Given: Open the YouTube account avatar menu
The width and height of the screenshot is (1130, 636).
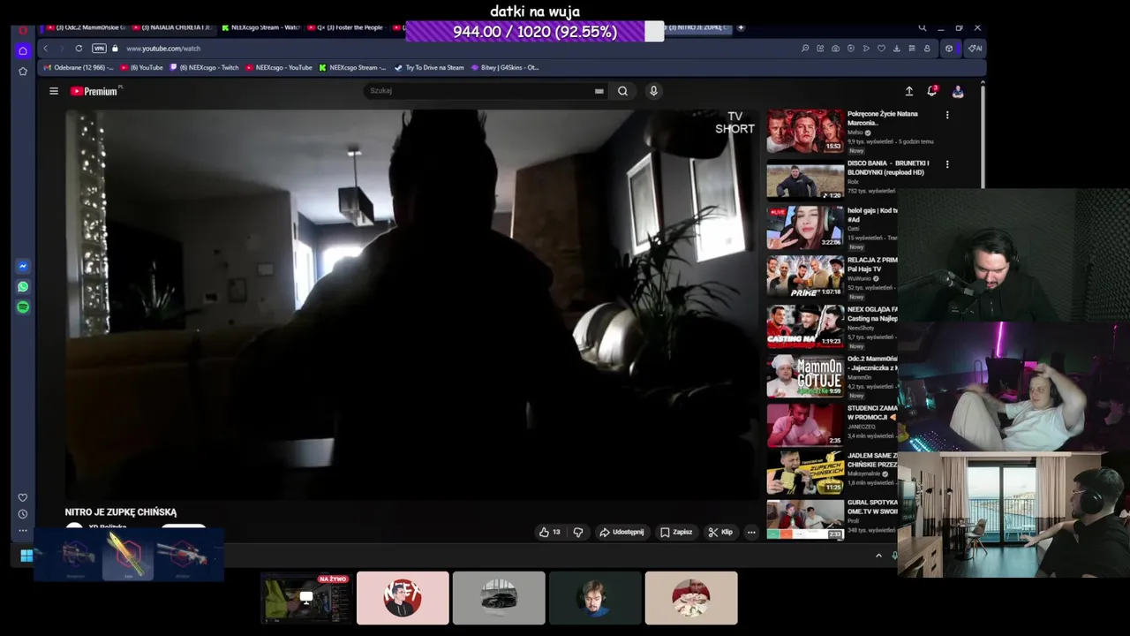Looking at the screenshot, I should pos(958,91).
